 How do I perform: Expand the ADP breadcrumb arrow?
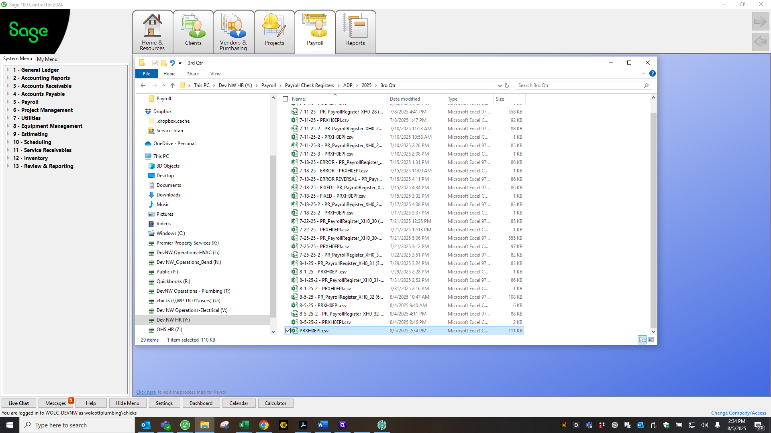tap(357, 85)
